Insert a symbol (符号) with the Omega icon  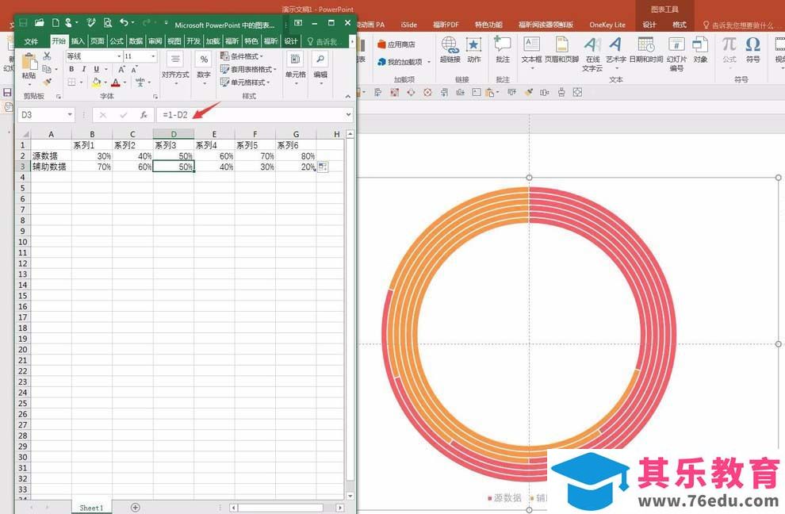point(753,50)
